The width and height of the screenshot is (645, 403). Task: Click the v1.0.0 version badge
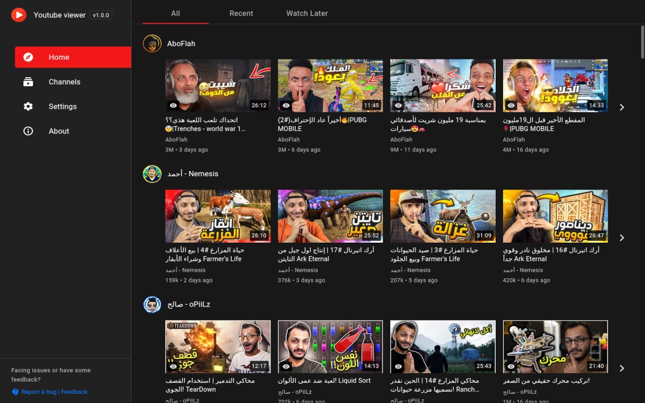(x=101, y=15)
